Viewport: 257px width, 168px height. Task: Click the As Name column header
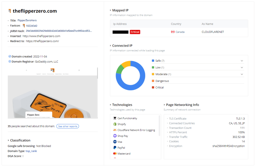[207, 24]
